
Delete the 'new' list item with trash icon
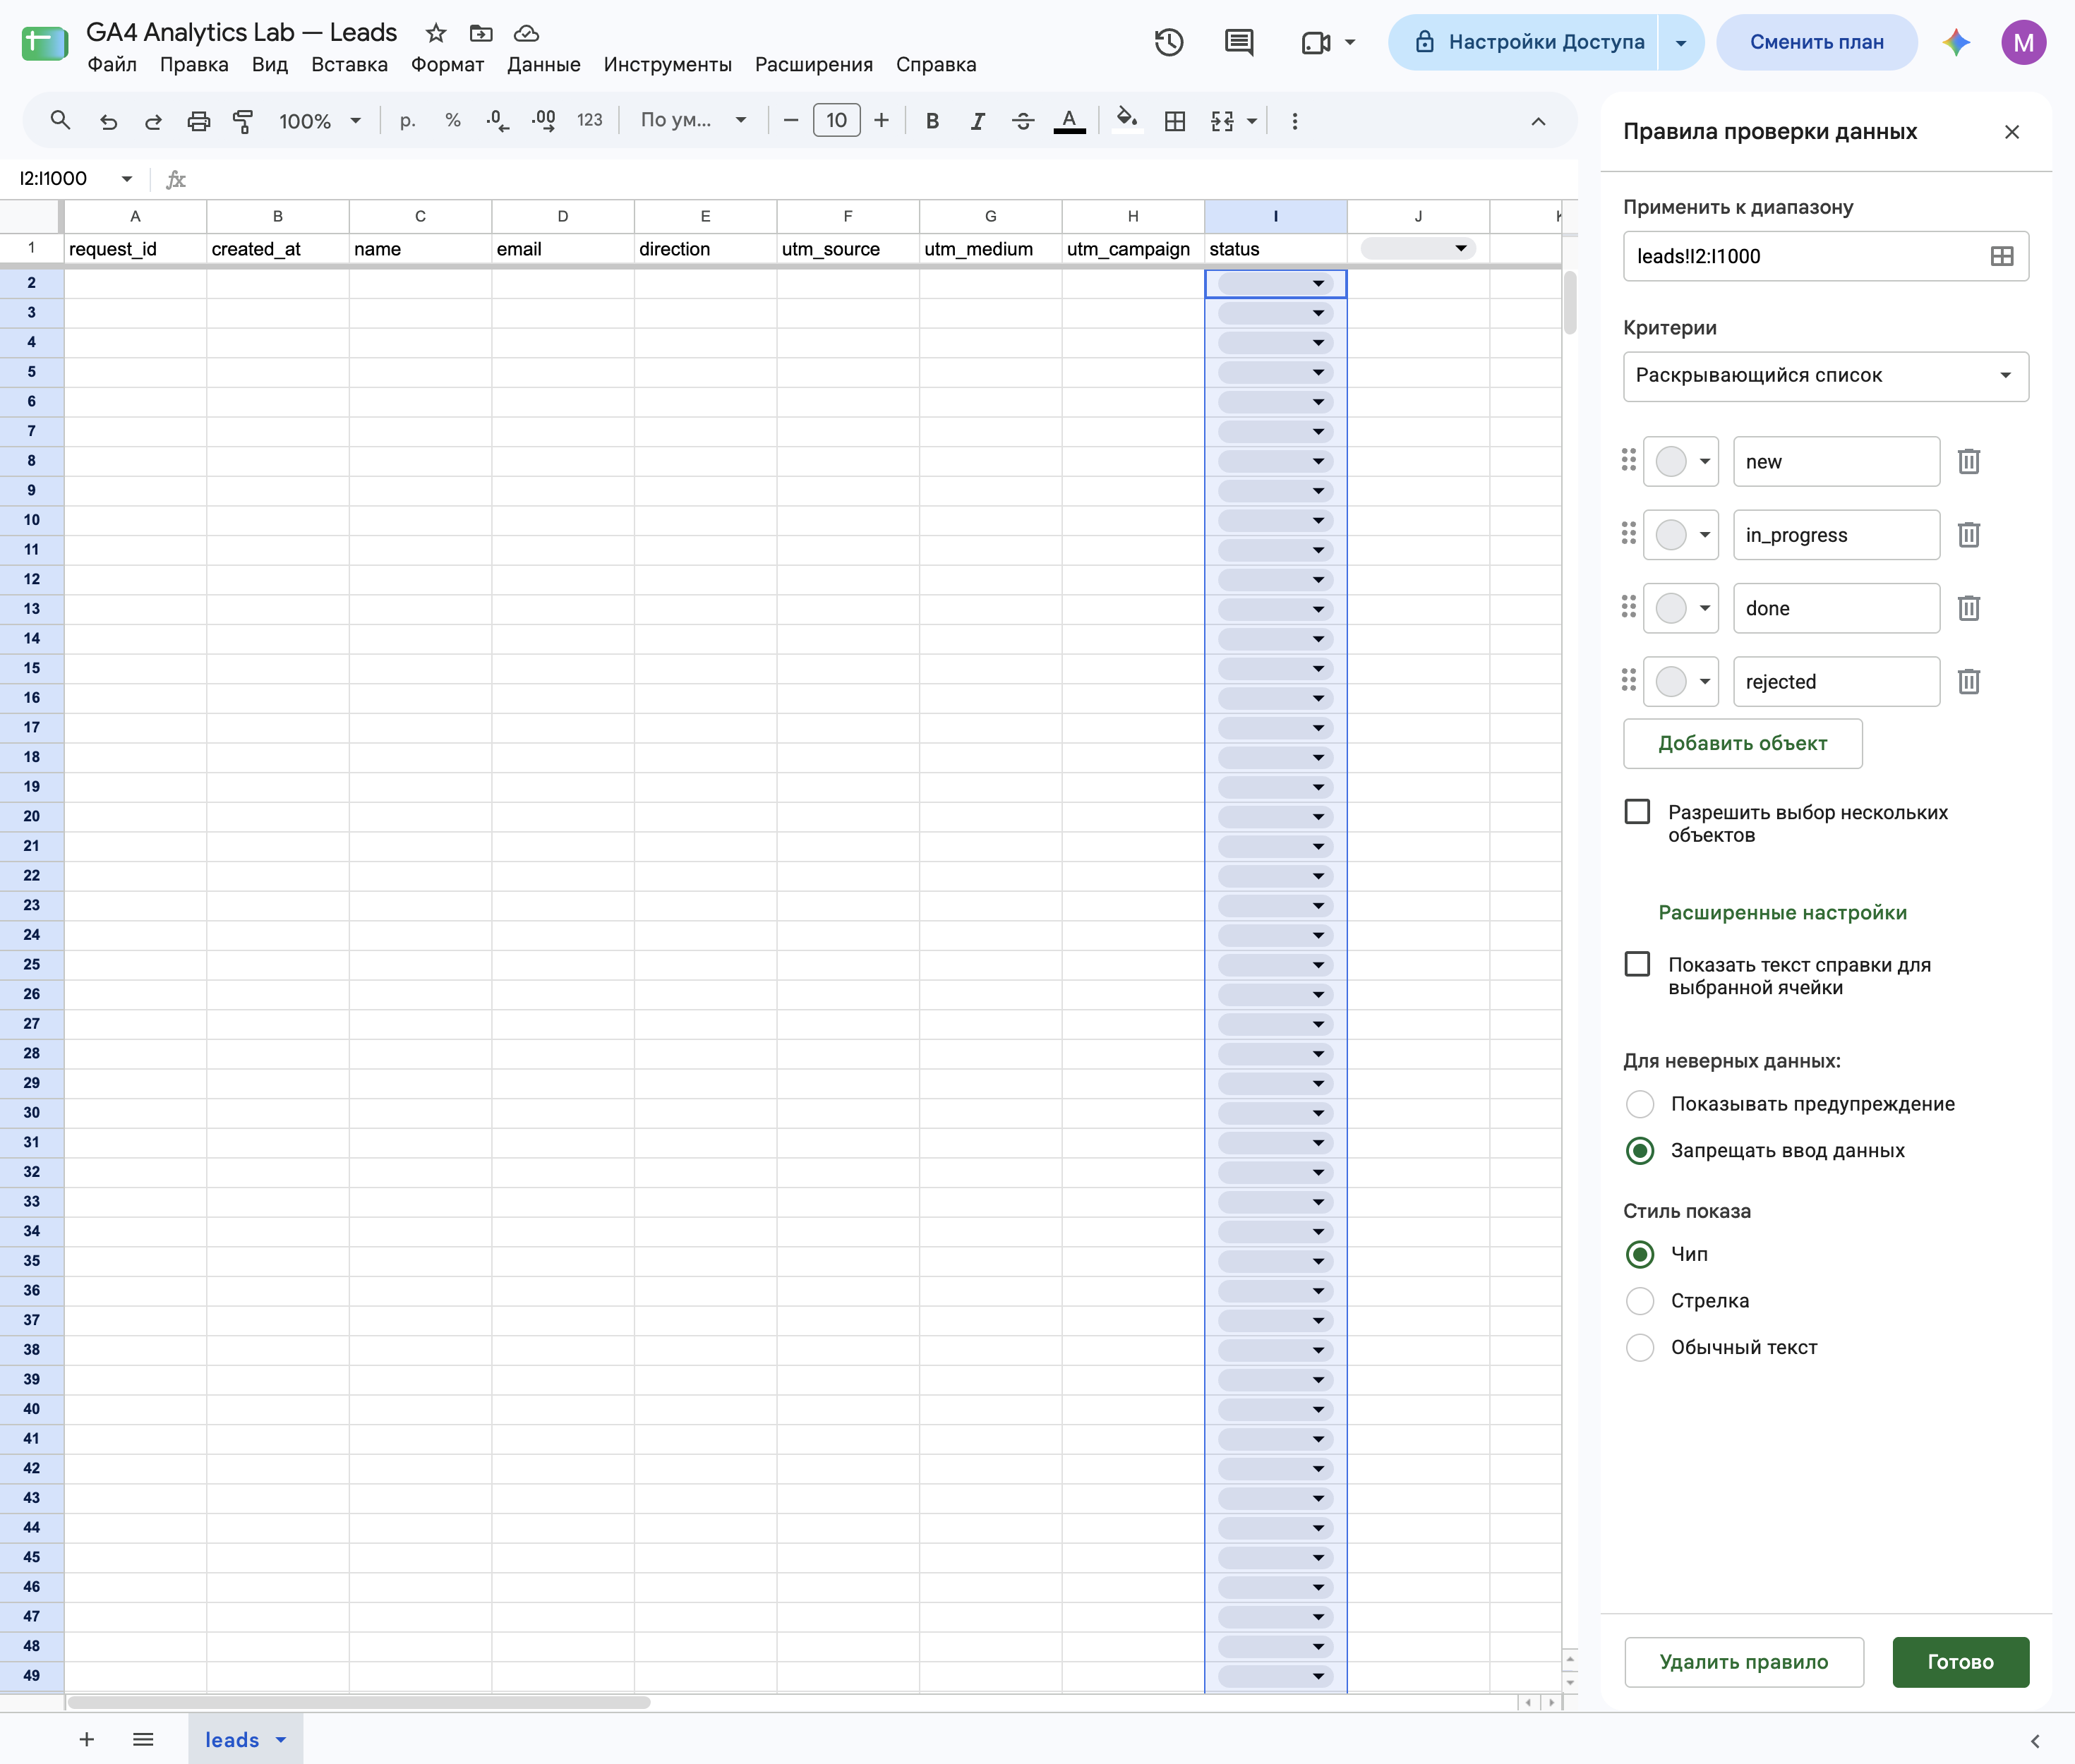click(x=1969, y=461)
